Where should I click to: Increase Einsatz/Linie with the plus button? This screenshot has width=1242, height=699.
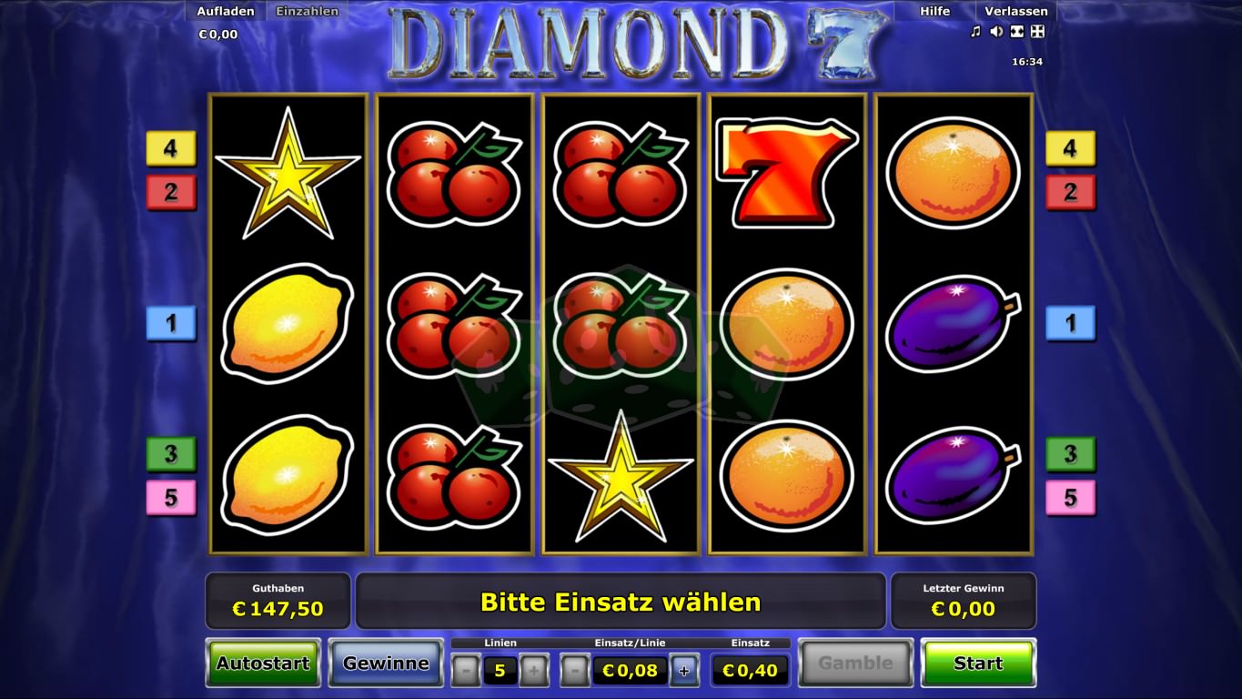click(684, 671)
